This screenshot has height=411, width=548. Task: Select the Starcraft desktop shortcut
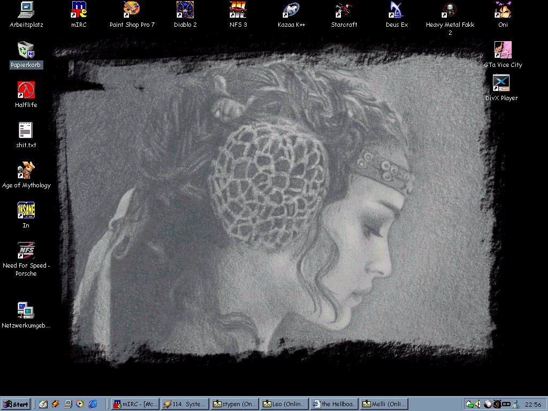[344, 14]
